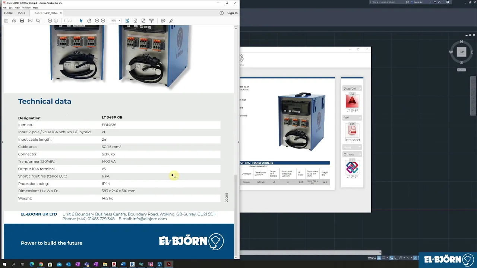Click the fit width scrolling icon
This screenshot has width=477, height=268.
(x=127, y=21)
